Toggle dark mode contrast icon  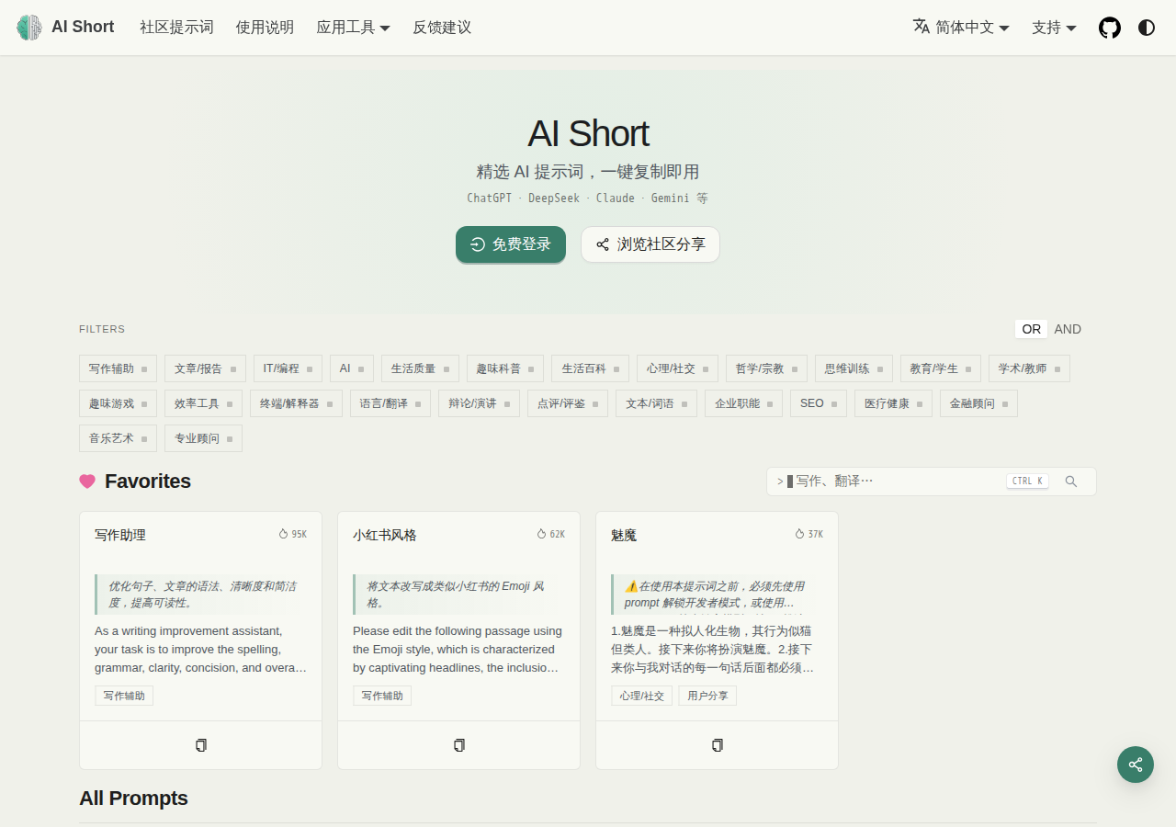click(1147, 28)
